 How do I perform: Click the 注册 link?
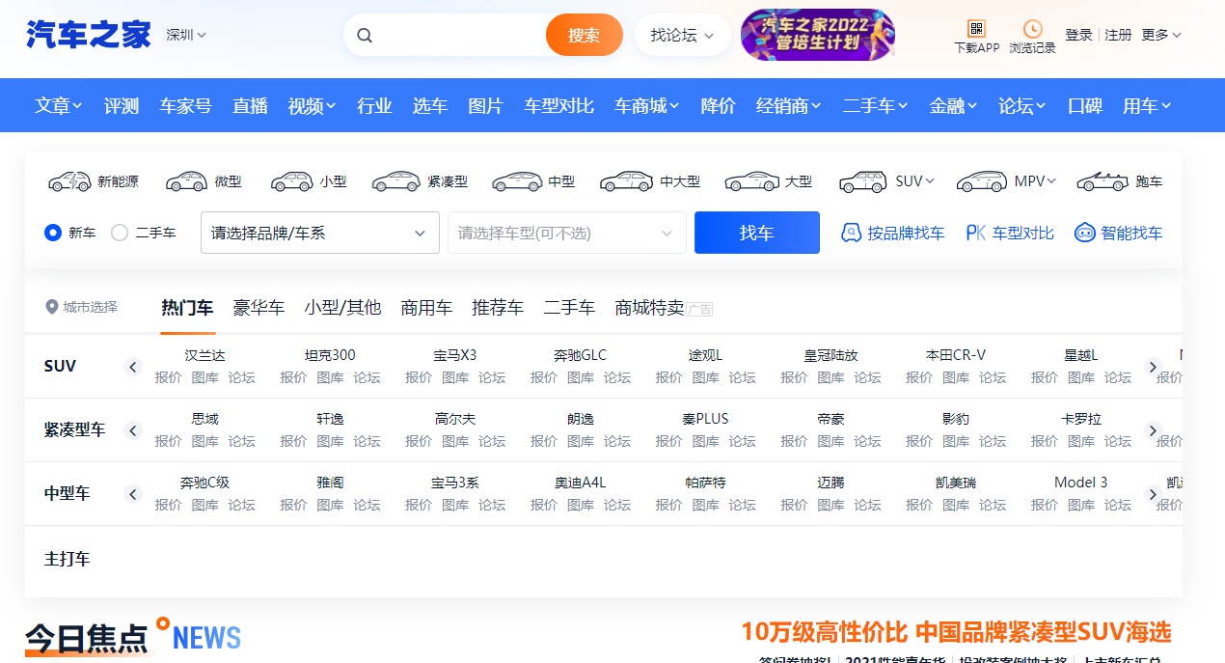click(x=1118, y=35)
